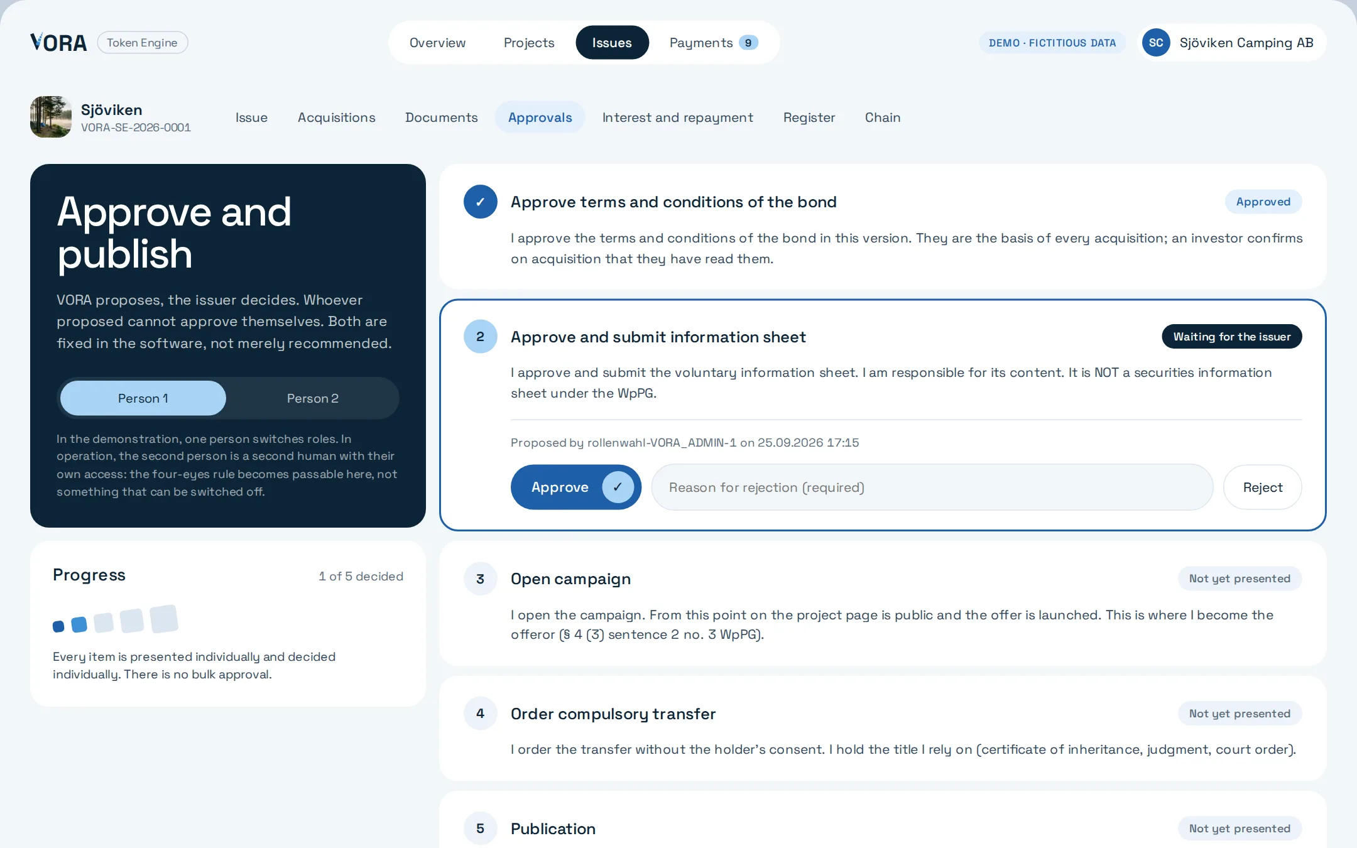Click Not yet presented badge for Order compulsory transfer

[x=1240, y=714]
